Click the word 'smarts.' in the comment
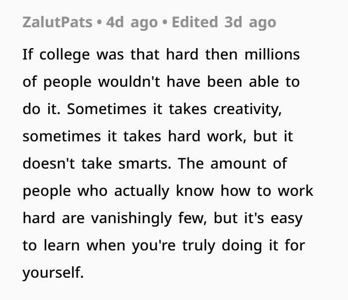 [x=145, y=164]
